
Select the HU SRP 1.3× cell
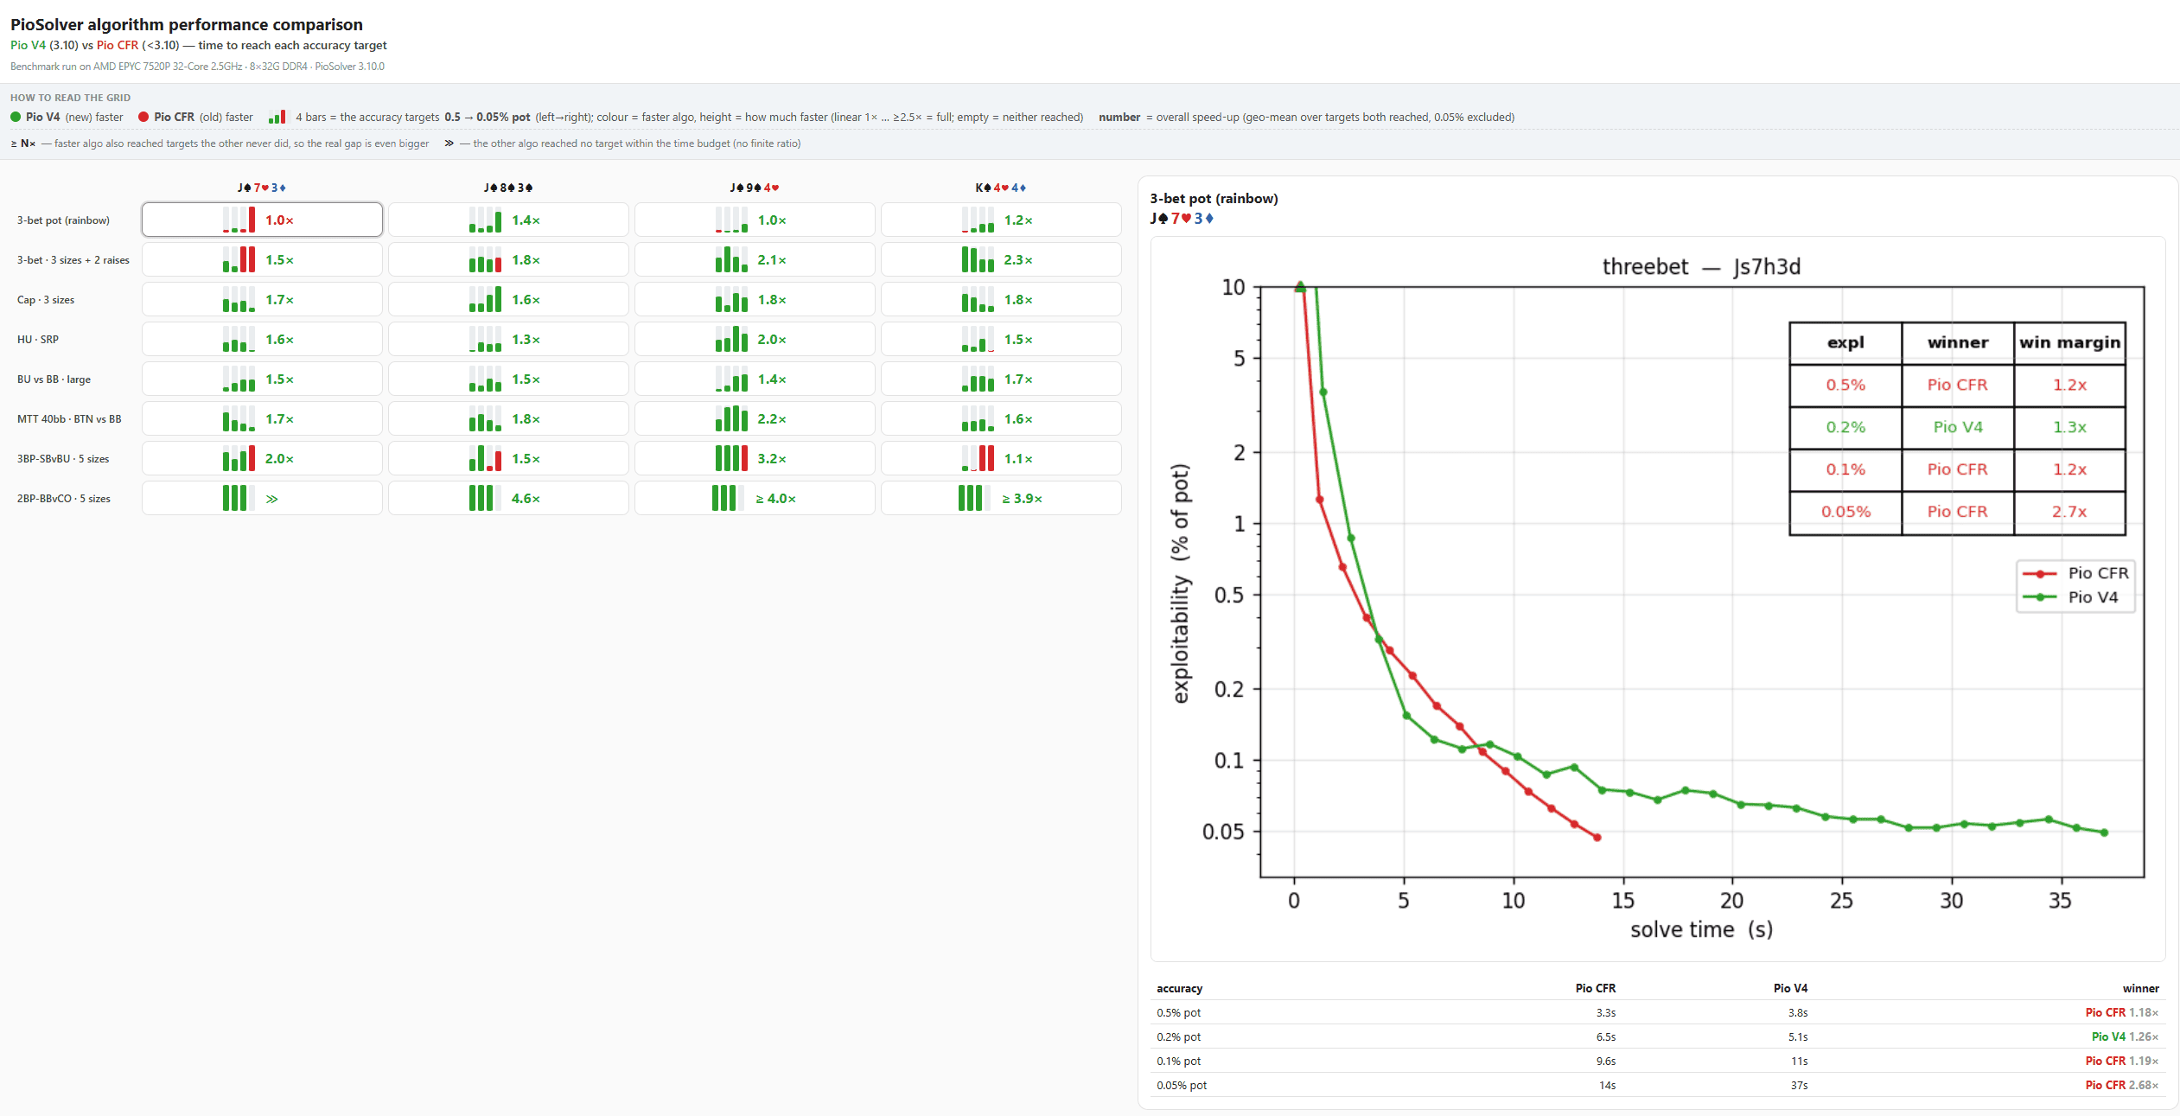tap(508, 339)
